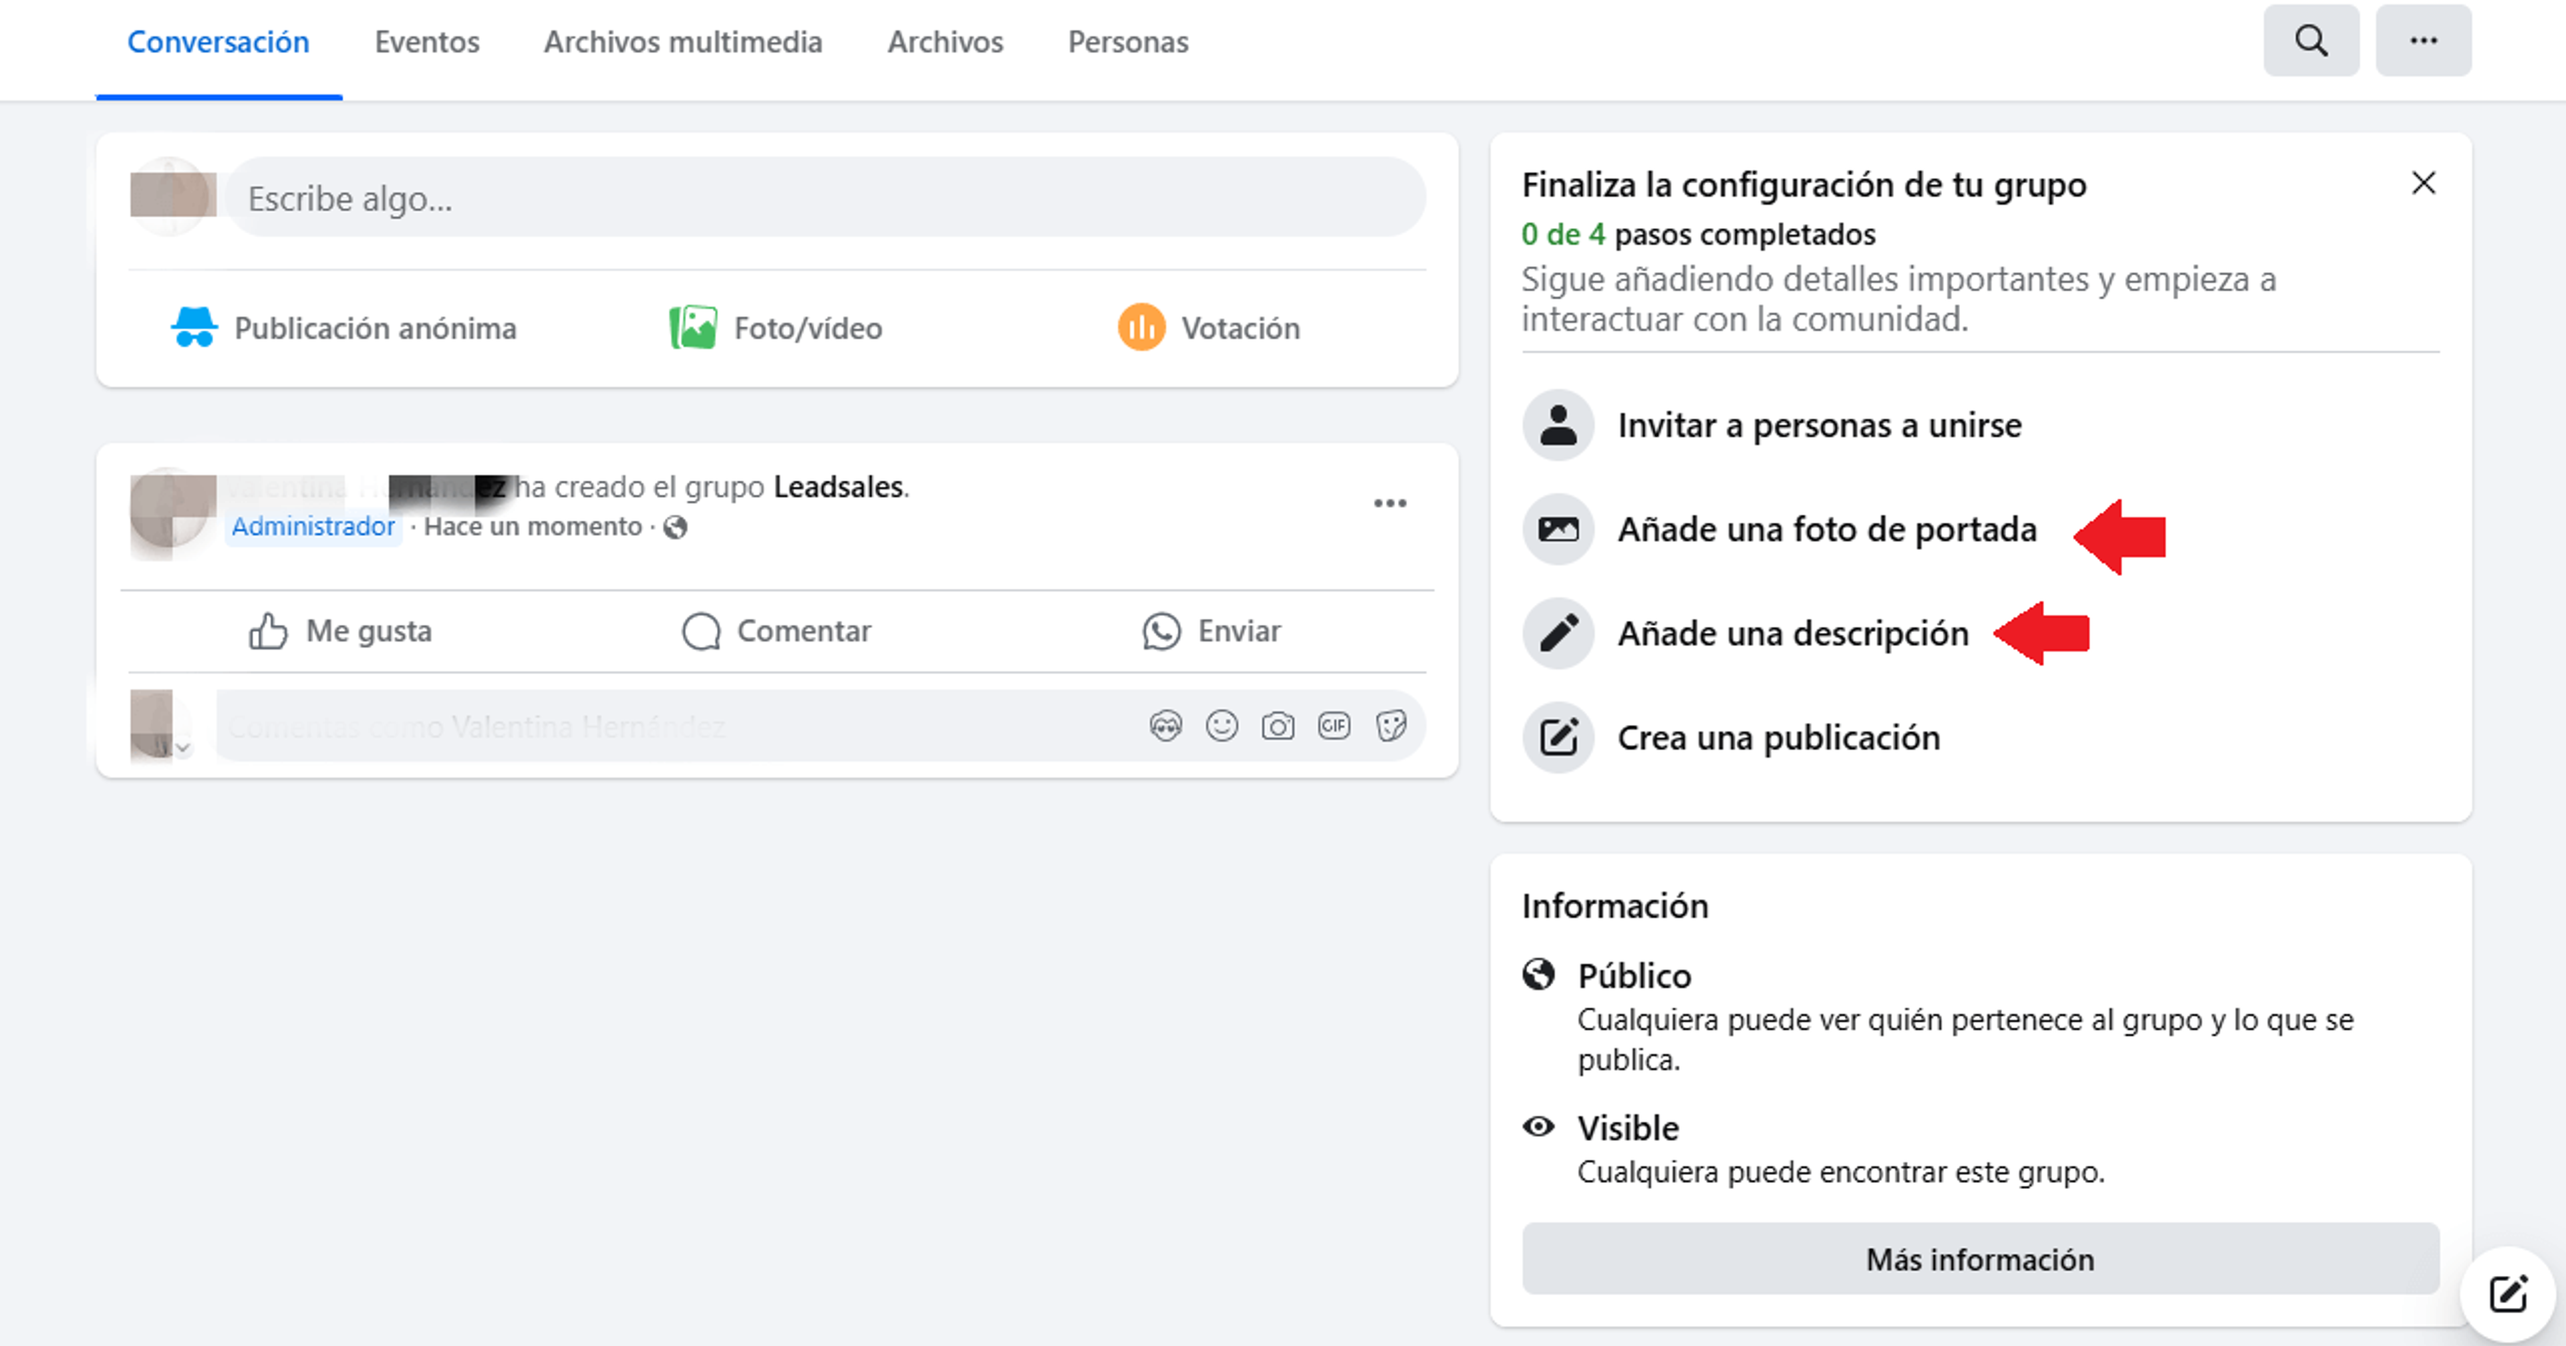Select Crea una publicación

[x=1778, y=737]
